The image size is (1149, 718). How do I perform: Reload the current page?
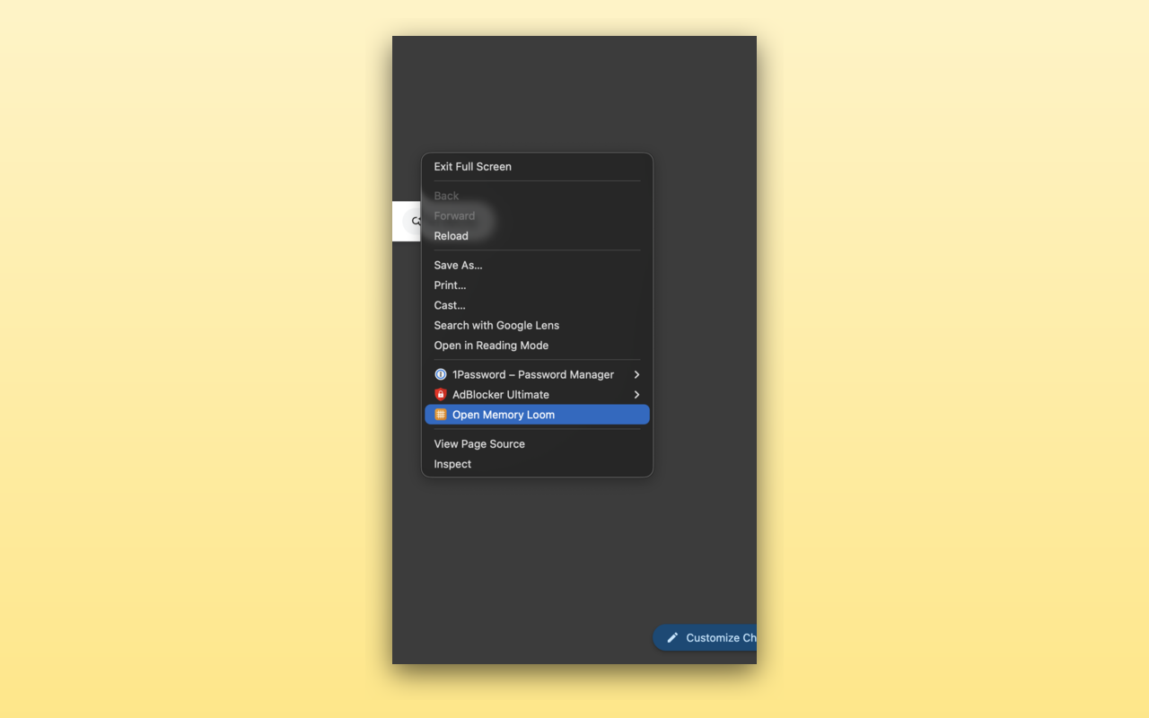coord(451,236)
